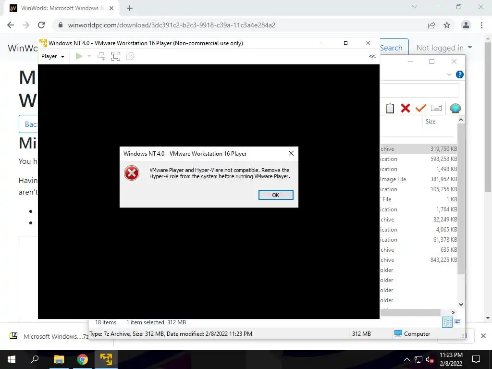The height and width of the screenshot is (369, 492).
Task: Click Explorer help question mark icon
Action: coord(460,74)
